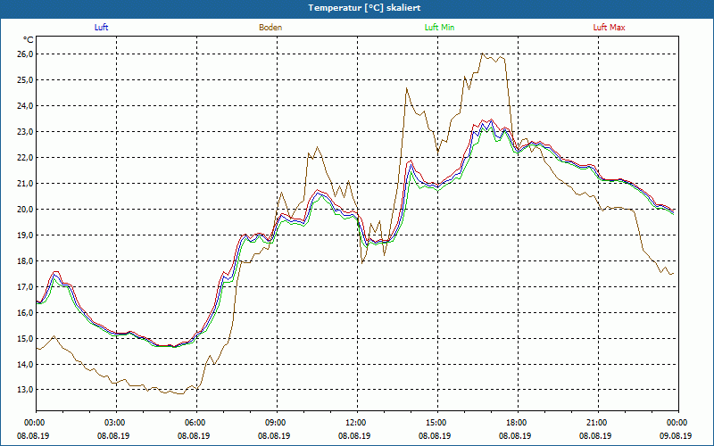
Task: Click the 00:00 label above 09.08.19
Action: click(x=678, y=423)
